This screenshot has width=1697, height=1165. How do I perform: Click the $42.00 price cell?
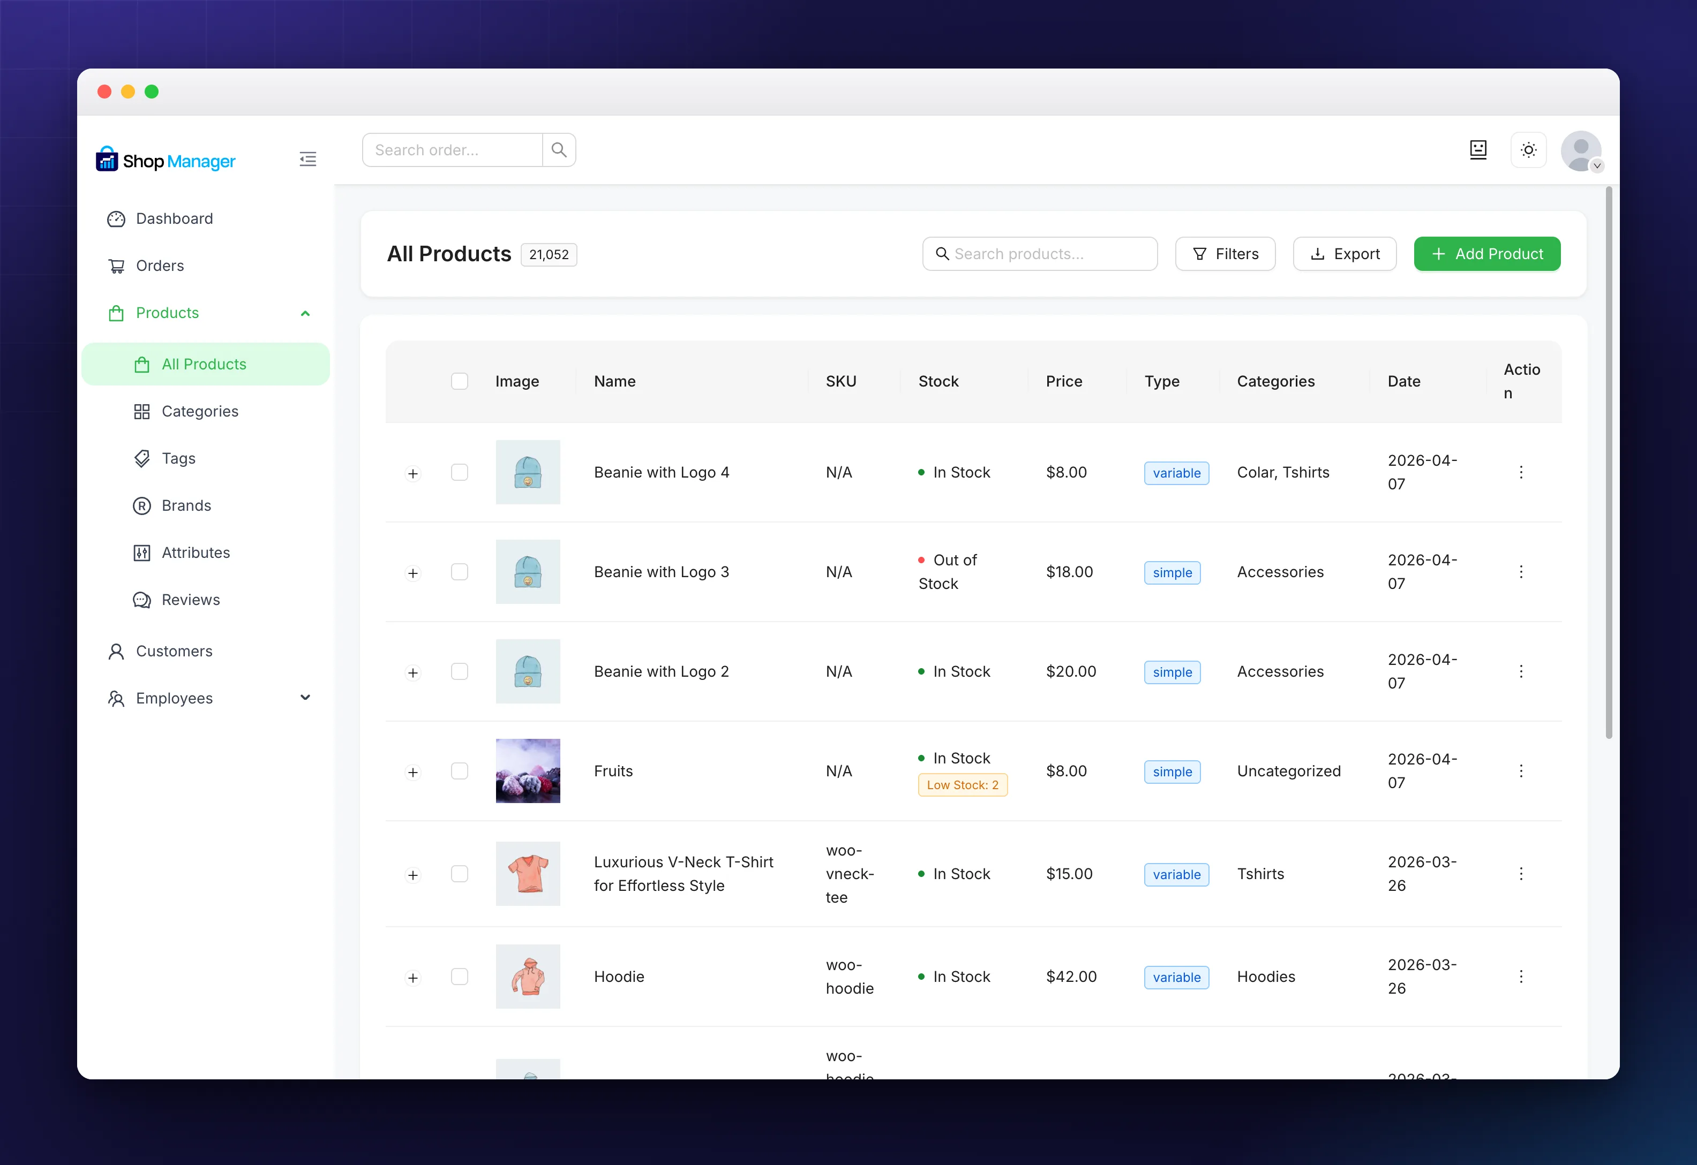point(1071,978)
